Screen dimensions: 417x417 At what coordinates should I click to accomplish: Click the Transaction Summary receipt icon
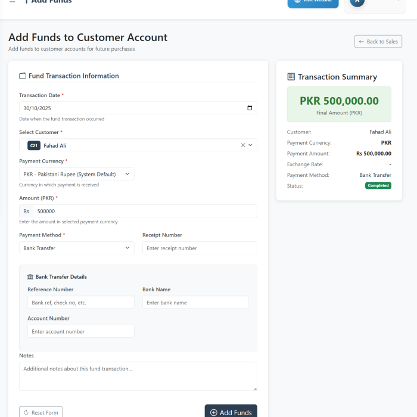pos(291,77)
